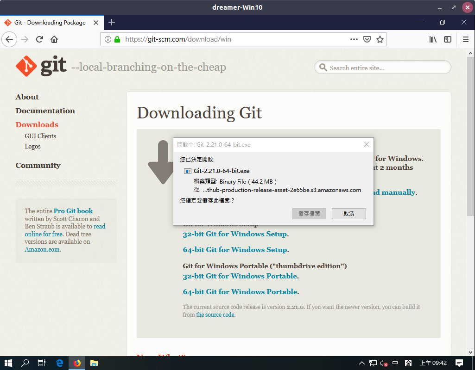Toggle the sidebar view icon
This screenshot has width=475, height=370.
(x=448, y=39)
